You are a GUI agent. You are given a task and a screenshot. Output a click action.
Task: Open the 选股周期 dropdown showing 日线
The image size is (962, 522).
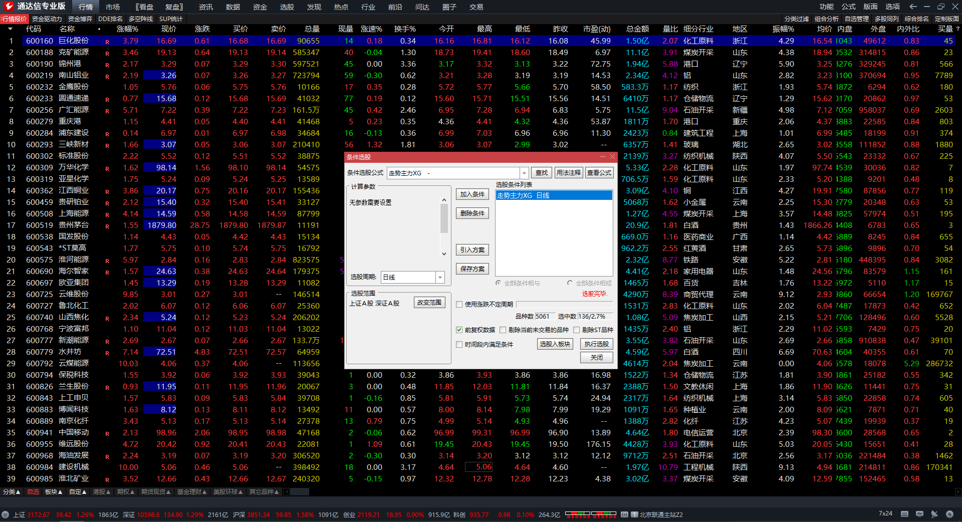(x=440, y=277)
